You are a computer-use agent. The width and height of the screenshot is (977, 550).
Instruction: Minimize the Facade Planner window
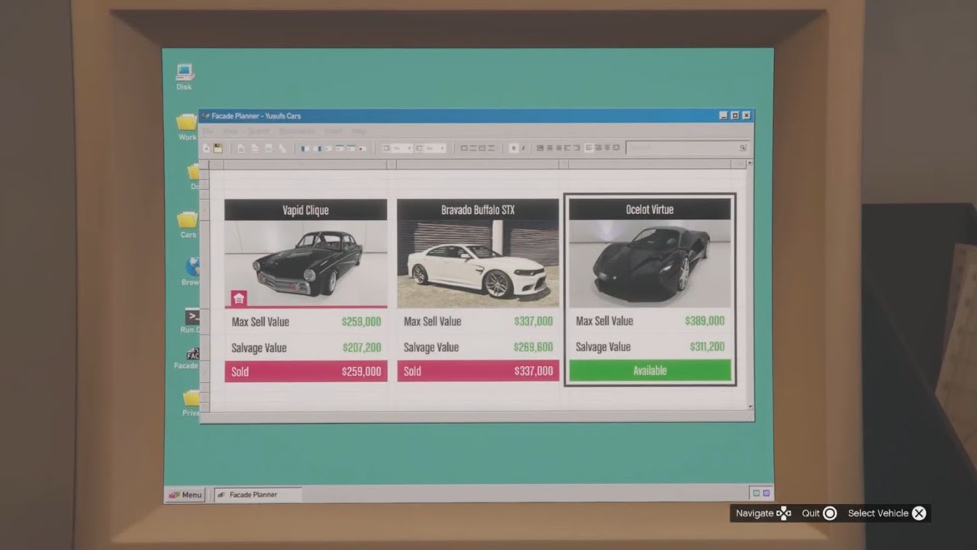724,115
